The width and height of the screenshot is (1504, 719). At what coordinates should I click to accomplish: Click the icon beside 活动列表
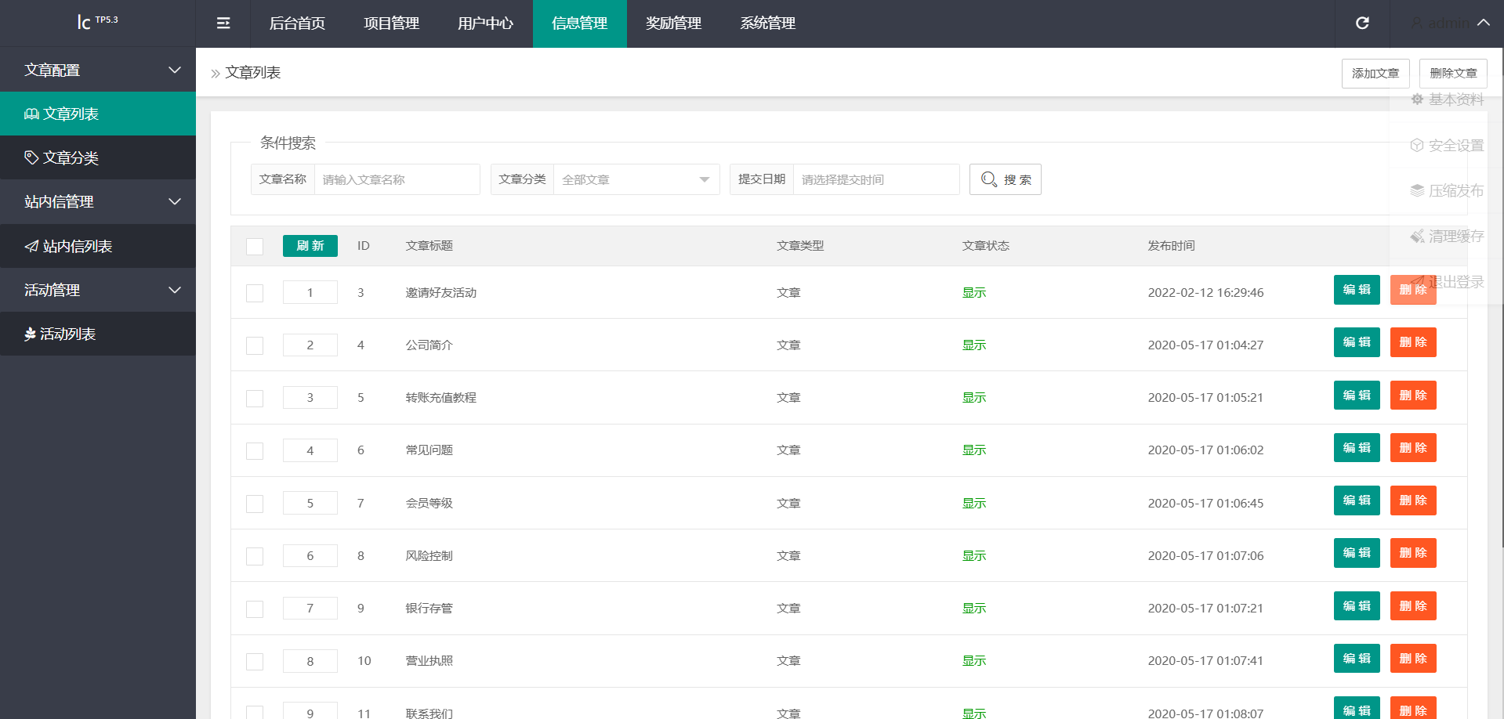[x=30, y=334]
